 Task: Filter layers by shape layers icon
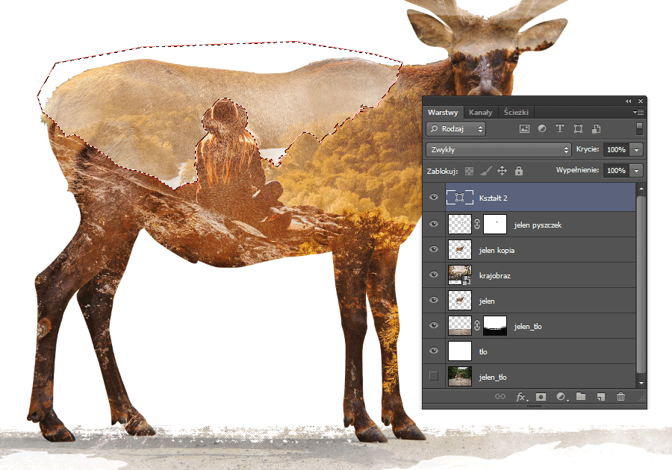click(x=578, y=128)
